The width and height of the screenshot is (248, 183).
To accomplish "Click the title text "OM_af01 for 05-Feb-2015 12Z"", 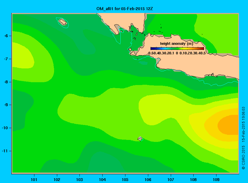I will 125,9.
